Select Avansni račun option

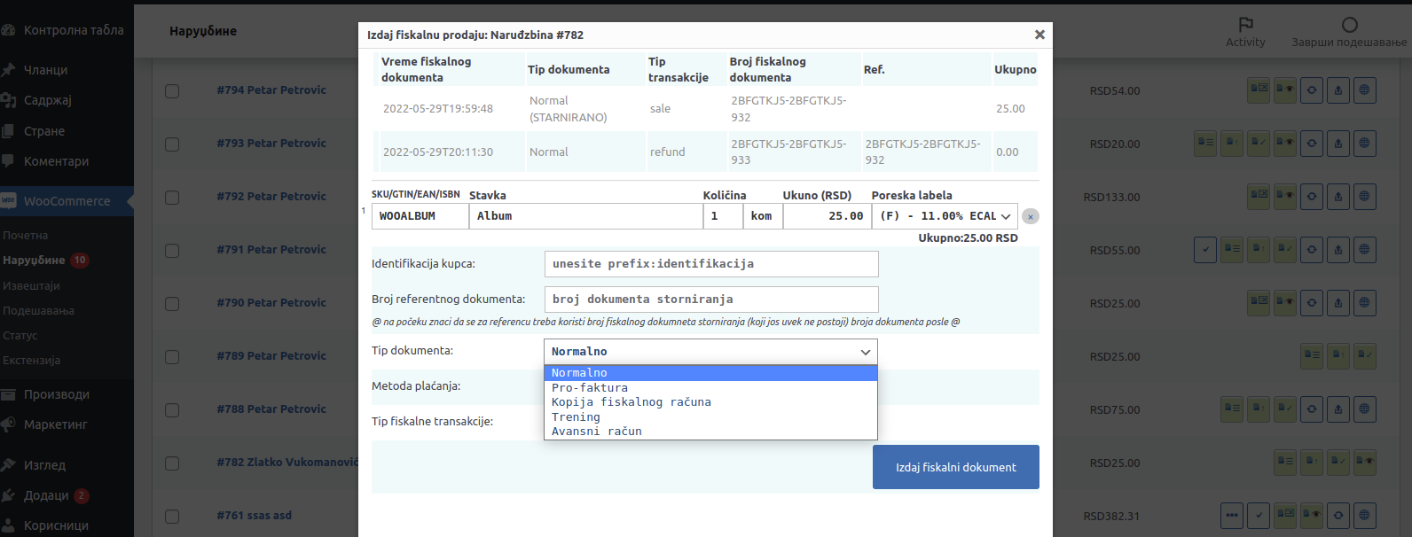coord(597,432)
